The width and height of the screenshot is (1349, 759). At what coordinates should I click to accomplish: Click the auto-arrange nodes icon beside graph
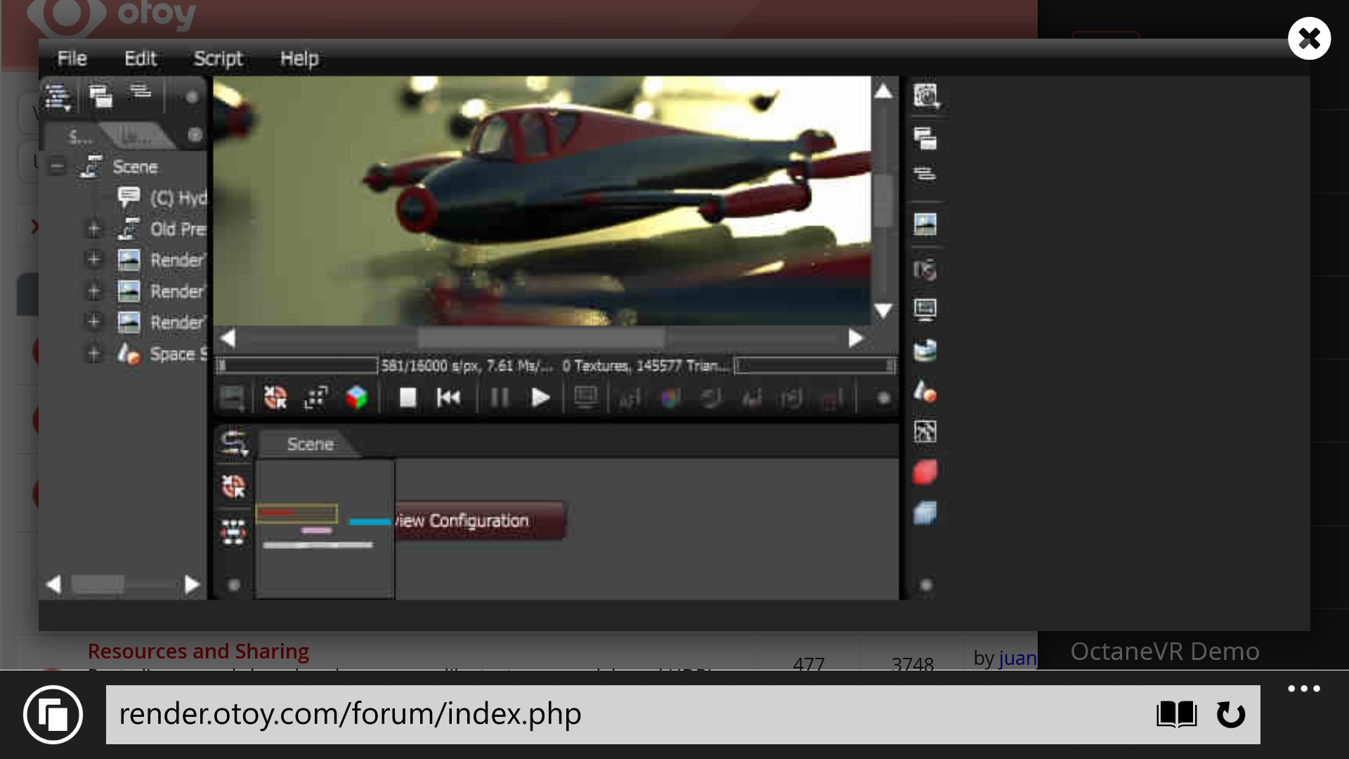point(233,533)
